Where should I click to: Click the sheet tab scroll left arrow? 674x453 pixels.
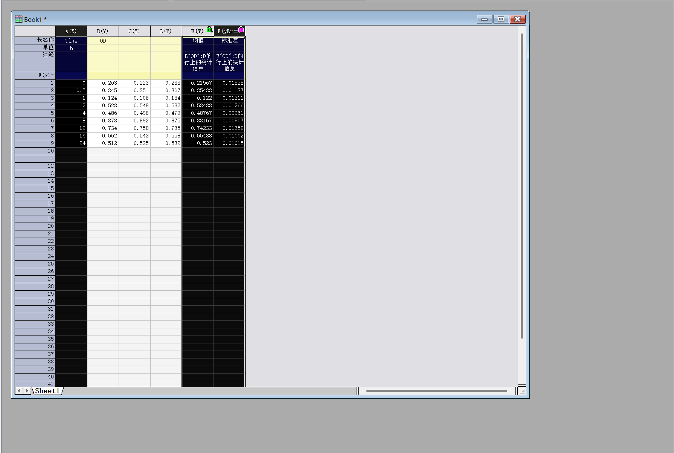pyautogui.click(x=19, y=391)
